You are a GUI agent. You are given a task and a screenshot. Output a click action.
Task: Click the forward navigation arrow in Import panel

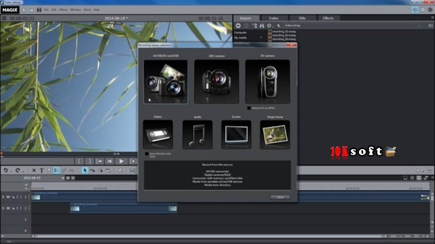tap(246, 26)
